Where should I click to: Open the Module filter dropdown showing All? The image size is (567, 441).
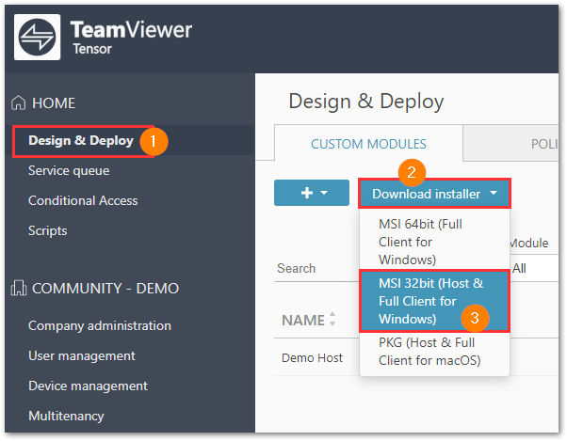(x=534, y=268)
